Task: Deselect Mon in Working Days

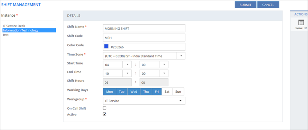Action: coord(109,92)
